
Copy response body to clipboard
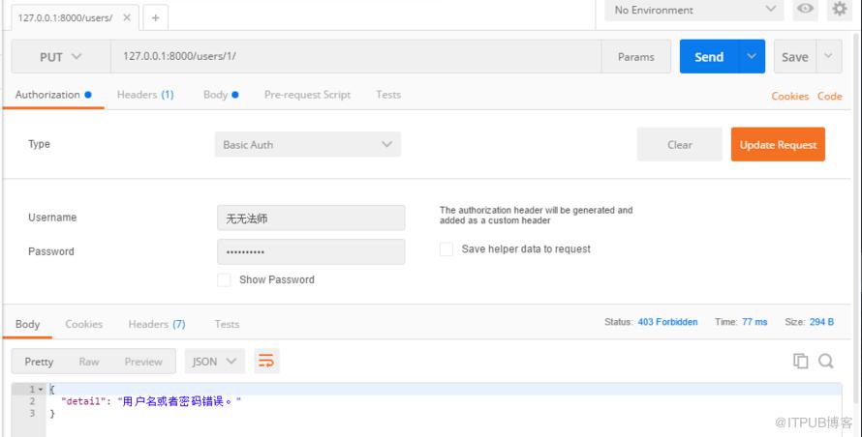(x=800, y=361)
